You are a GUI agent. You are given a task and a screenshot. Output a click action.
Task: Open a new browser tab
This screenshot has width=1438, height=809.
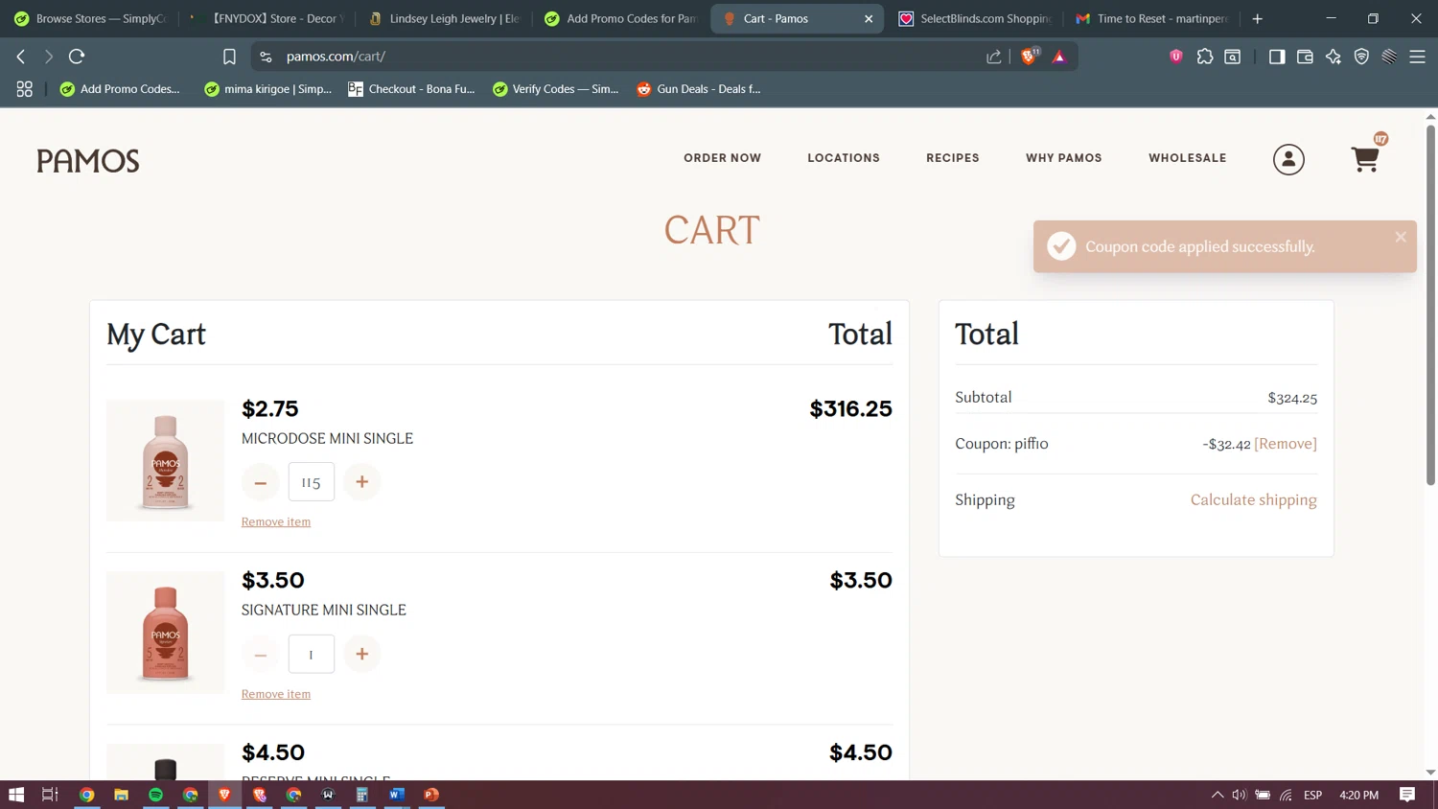click(1258, 18)
